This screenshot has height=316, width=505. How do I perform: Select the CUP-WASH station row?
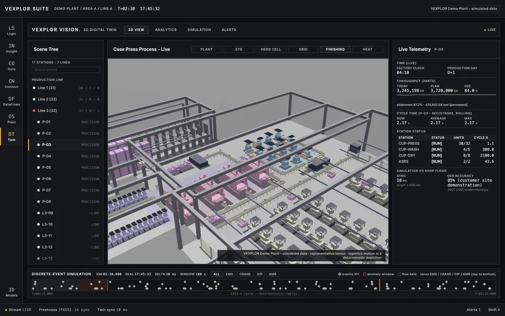(446, 149)
